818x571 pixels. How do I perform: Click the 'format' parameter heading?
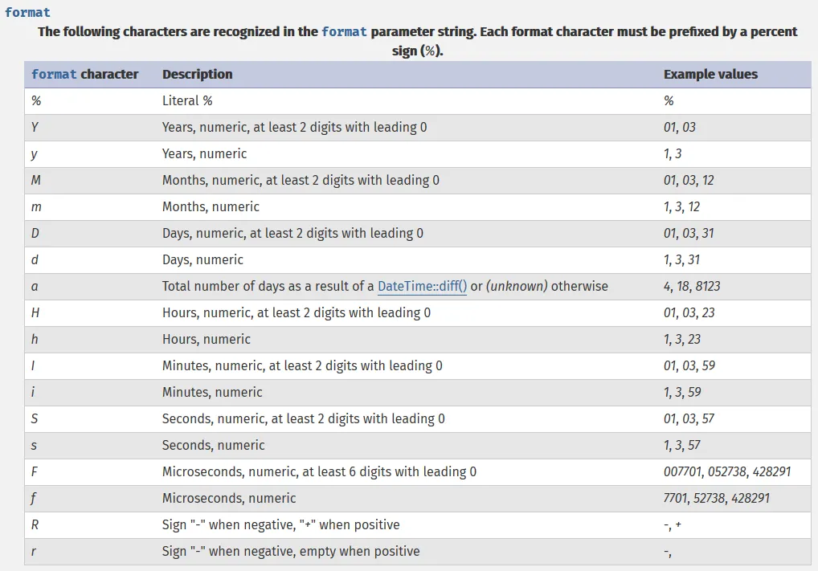27,12
